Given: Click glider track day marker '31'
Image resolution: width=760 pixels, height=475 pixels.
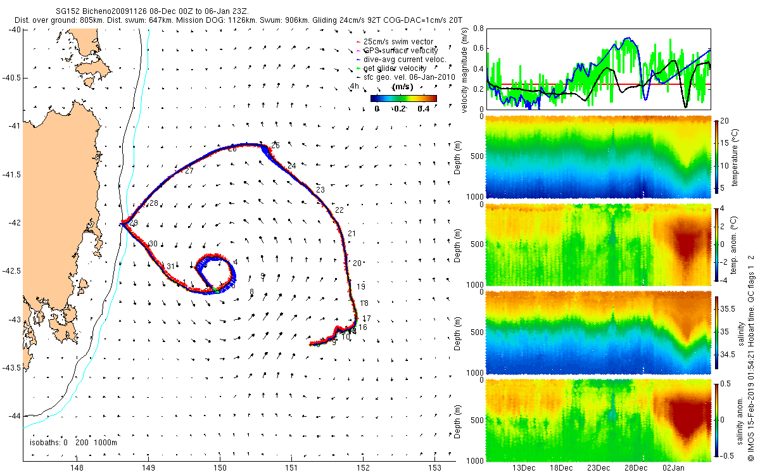Looking at the screenshot, I should 170,266.
